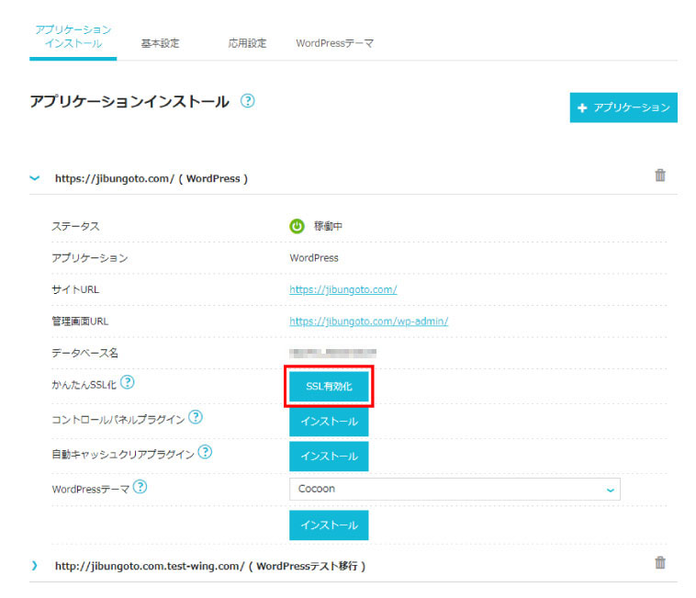Collapse the https://jibungoto.com/ (WordPress) section

coord(35,178)
